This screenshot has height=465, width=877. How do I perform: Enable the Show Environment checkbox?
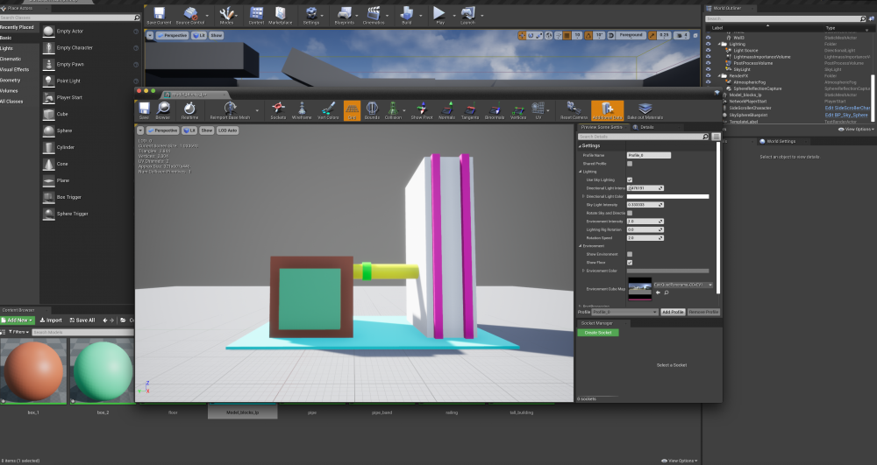pyautogui.click(x=629, y=254)
